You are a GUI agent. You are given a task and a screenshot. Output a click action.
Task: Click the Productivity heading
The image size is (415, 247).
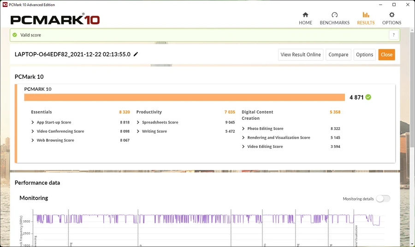(149, 112)
